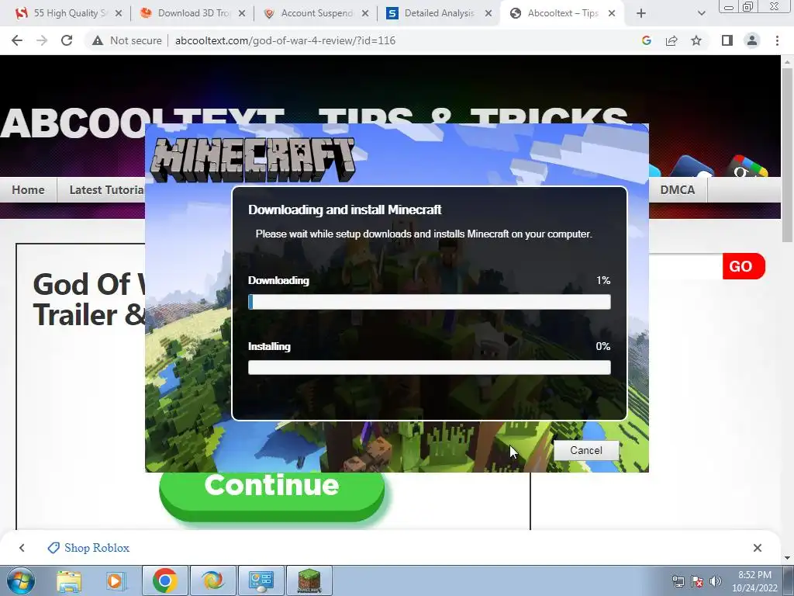This screenshot has height=596, width=794.
Task: Open the Shop Roblox link
Action: (88, 548)
